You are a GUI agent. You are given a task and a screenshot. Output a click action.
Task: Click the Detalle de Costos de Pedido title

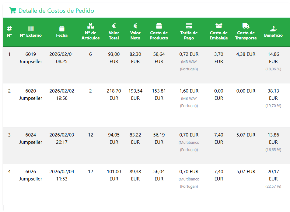pos(56,11)
